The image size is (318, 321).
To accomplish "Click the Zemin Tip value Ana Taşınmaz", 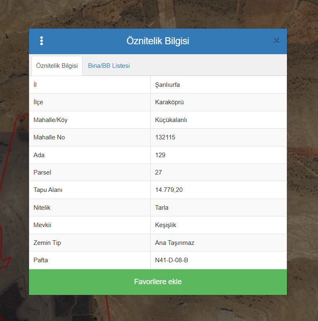I will pos(175,243).
